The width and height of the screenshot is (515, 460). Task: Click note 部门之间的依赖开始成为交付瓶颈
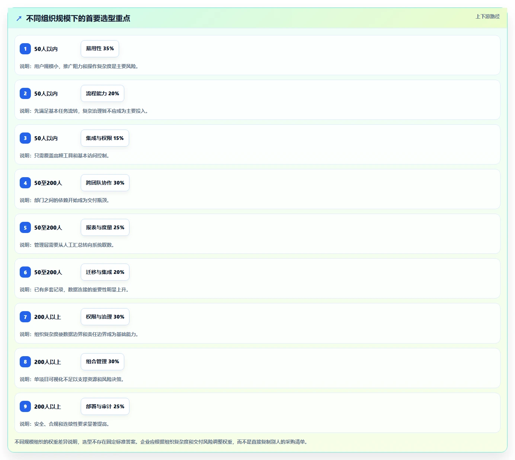click(64, 200)
